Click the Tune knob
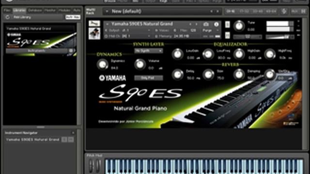The image size is (310, 174). coord(239,26)
